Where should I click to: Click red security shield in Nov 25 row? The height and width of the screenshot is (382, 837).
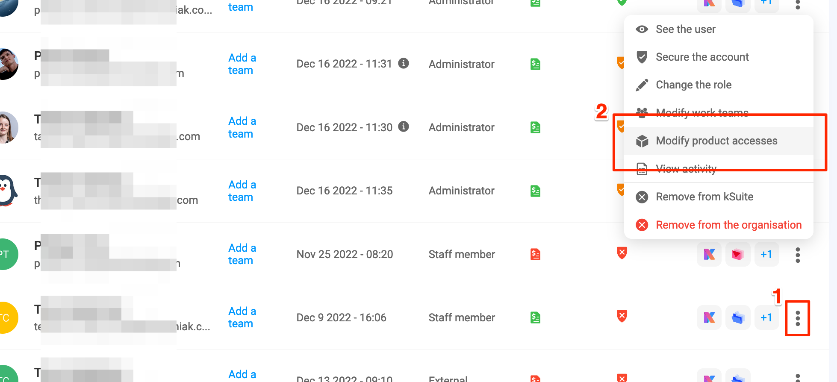[622, 253]
